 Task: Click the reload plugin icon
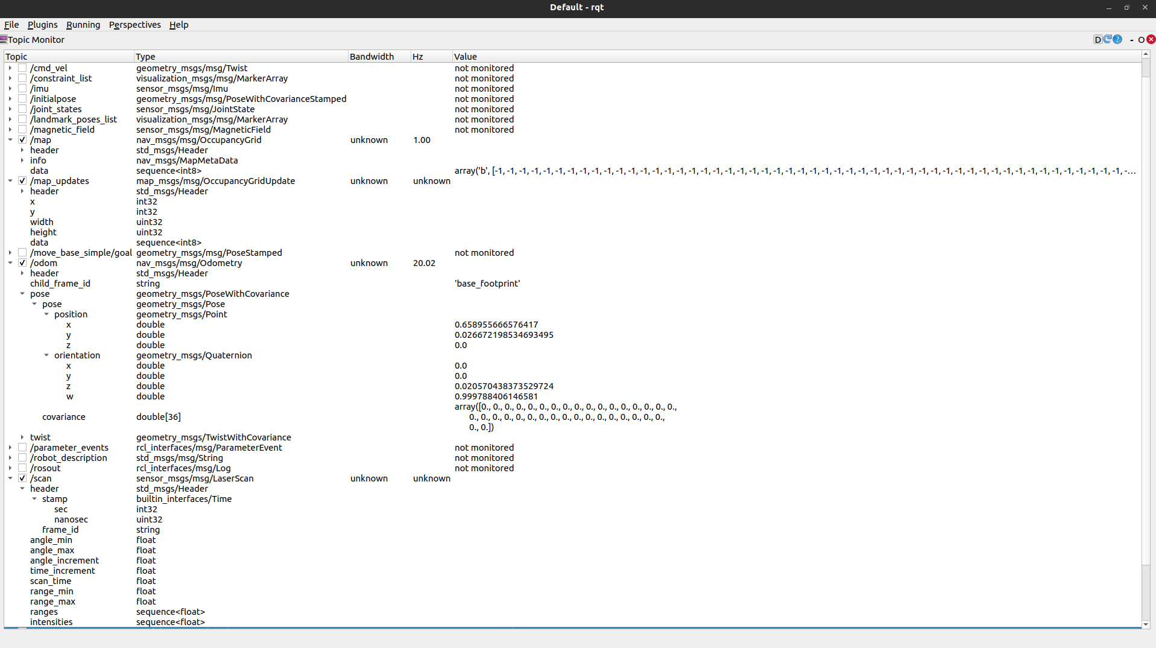coord(1108,39)
